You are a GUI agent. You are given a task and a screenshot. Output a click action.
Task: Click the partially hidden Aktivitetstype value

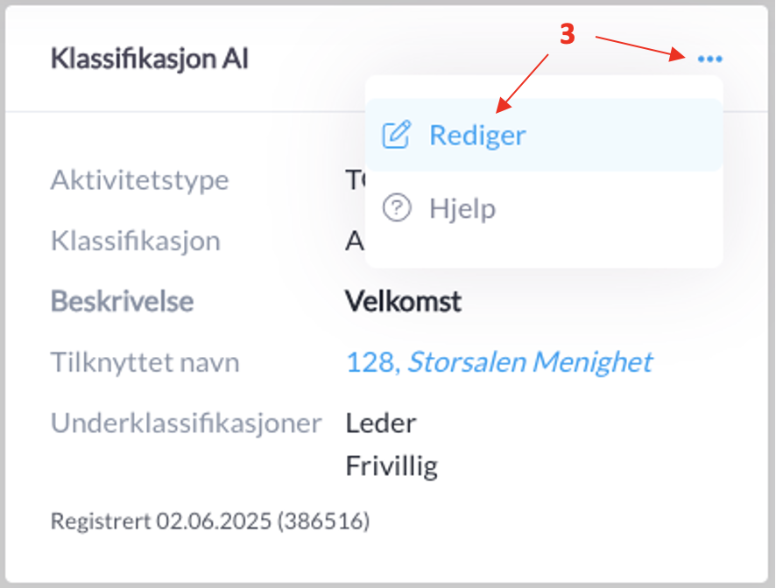355,180
